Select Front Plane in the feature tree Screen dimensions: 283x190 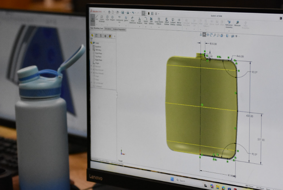[97, 53]
